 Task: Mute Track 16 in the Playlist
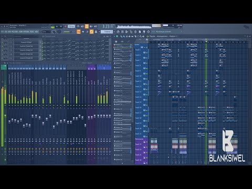tap(147, 110)
